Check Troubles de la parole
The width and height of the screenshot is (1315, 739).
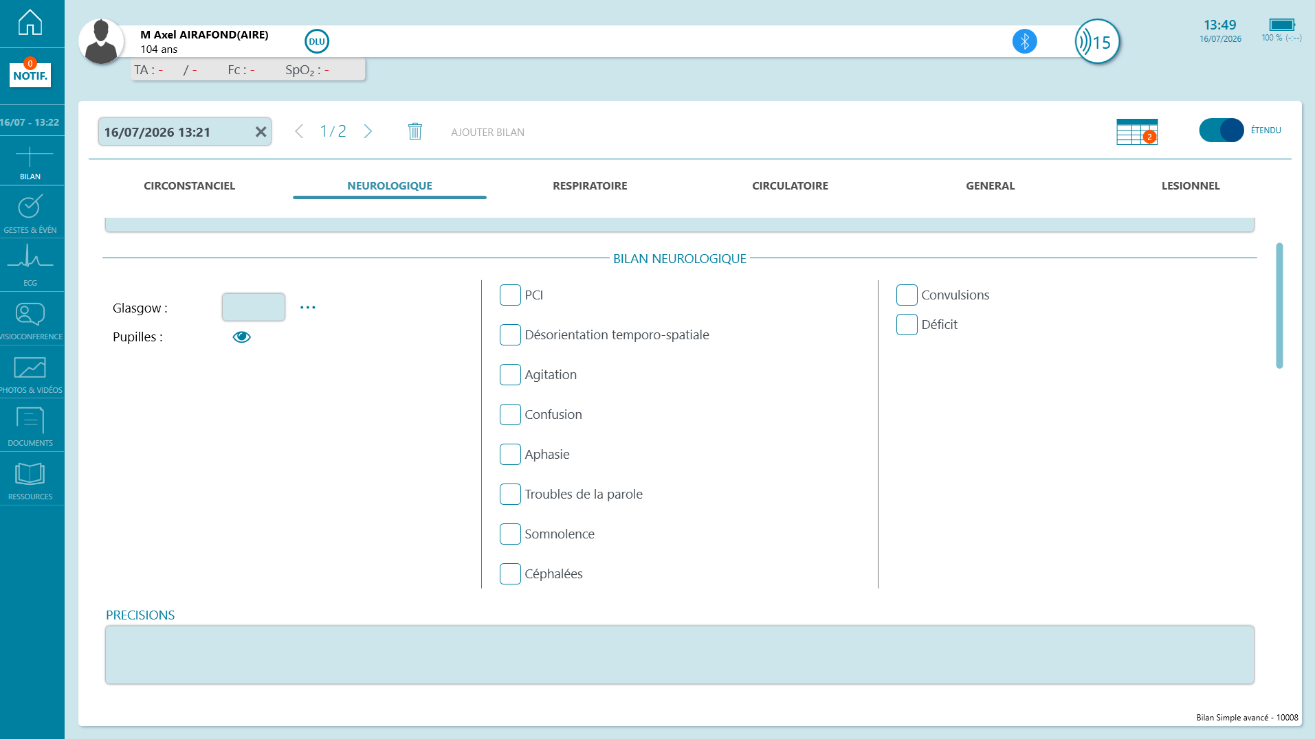pyautogui.click(x=510, y=494)
